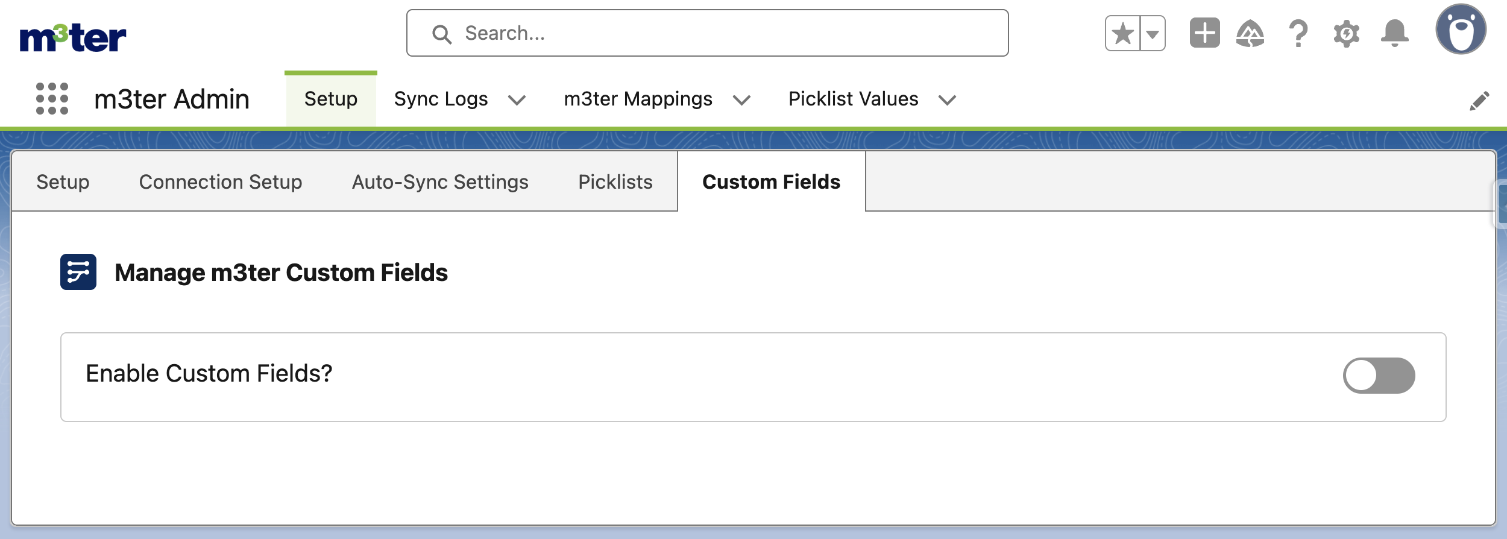Open the user profile avatar

(1461, 30)
